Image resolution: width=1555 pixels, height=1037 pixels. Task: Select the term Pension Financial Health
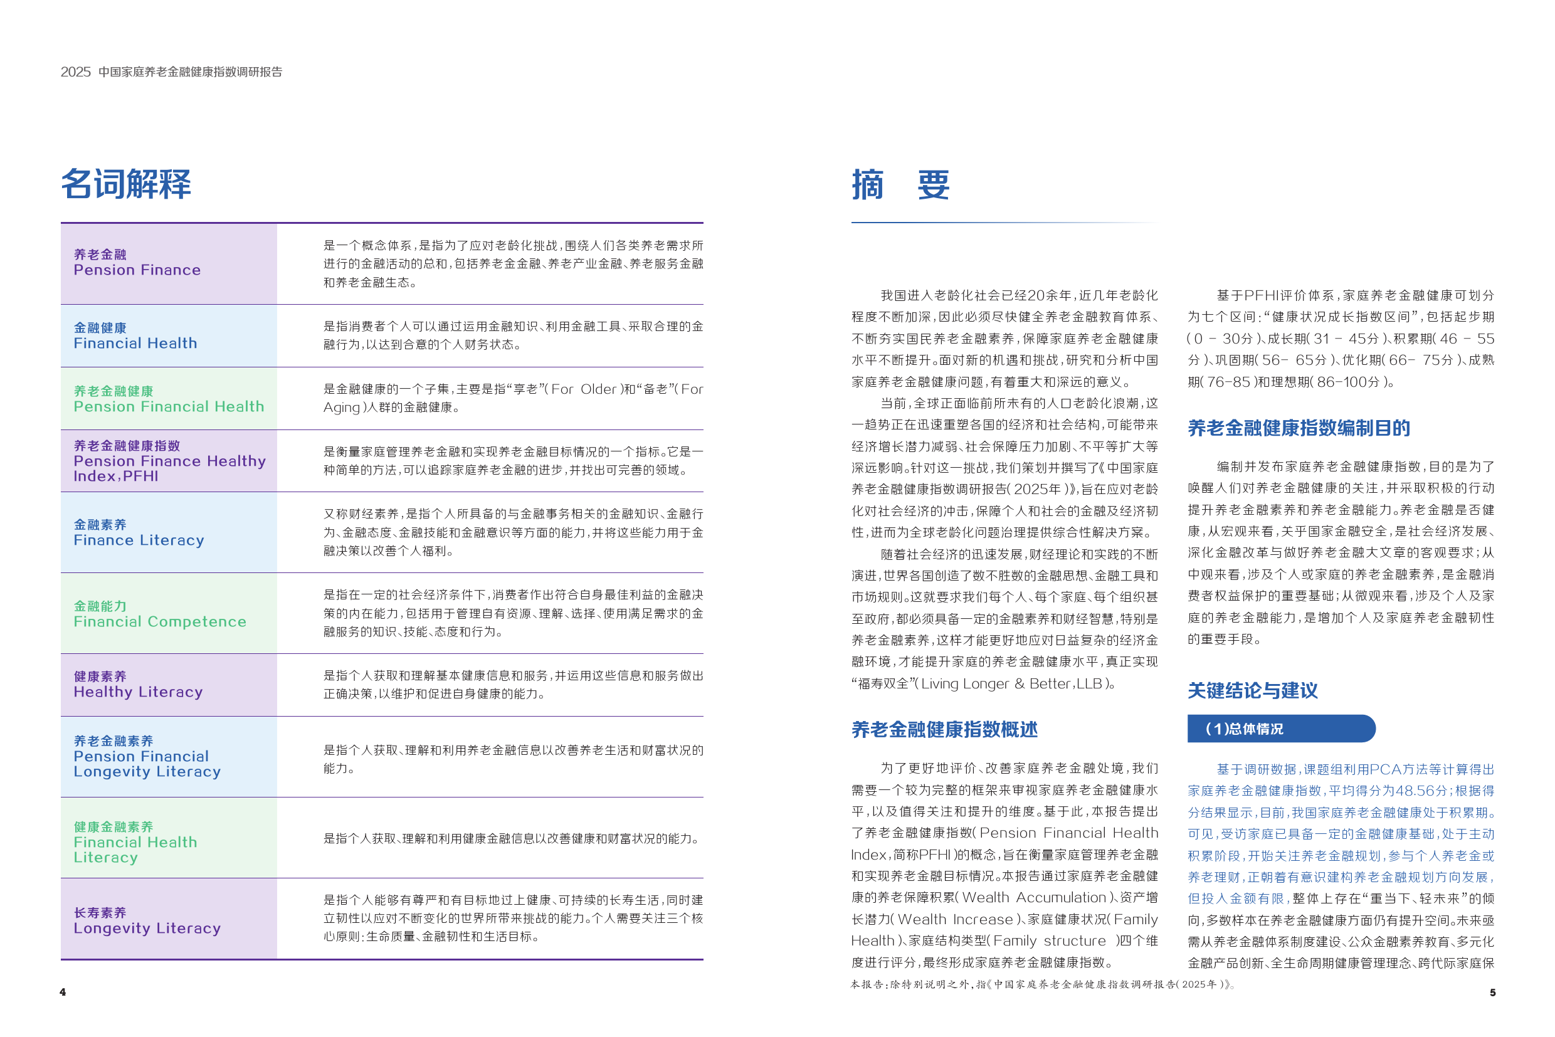click(169, 406)
